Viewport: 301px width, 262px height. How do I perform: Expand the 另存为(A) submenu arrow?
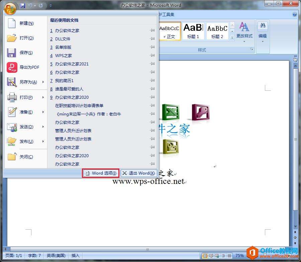pyautogui.click(x=43, y=82)
